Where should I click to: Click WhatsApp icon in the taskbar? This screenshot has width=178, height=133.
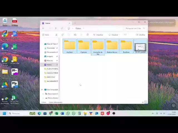pyautogui.click(x=68, y=113)
